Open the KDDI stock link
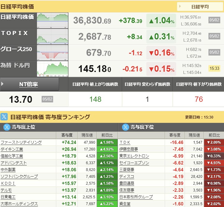 pyautogui.click(x=8, y=183)
